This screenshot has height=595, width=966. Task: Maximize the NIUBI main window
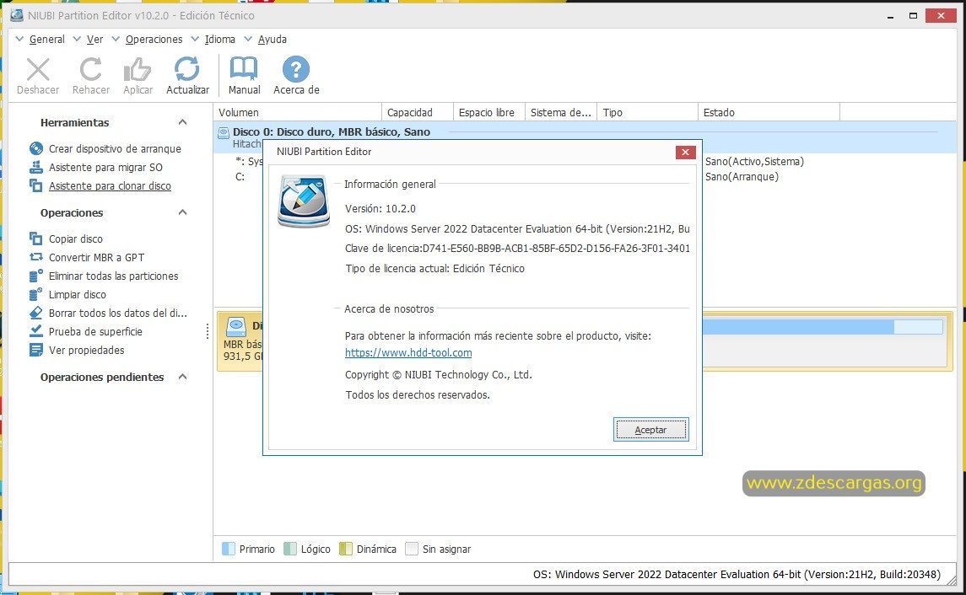(x=913, y=16)
